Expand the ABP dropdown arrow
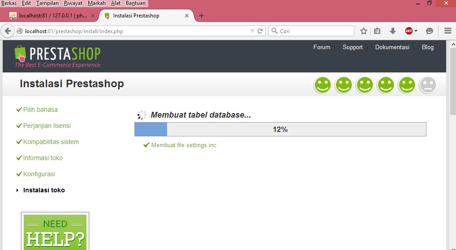Image resolution: width=456 pixels, height=250 pixels. coord(416,31)
